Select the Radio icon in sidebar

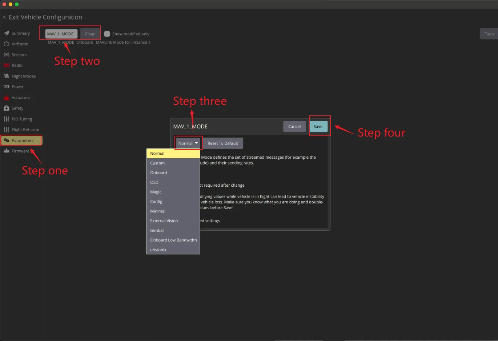pos(7,66)
